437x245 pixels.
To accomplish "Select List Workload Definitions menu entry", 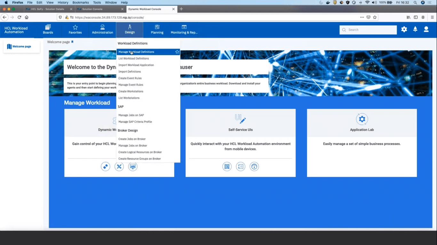I will click(x=134, y=58).
